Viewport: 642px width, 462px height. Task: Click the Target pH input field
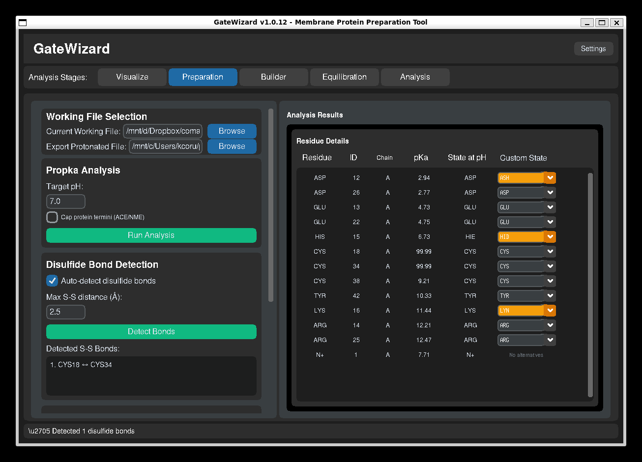pos(65,202)
